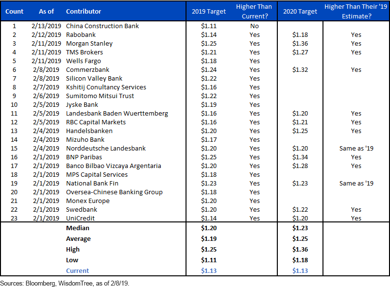390x287 pixels.
Task: Click the Median row label
Action: pos(78,228)
